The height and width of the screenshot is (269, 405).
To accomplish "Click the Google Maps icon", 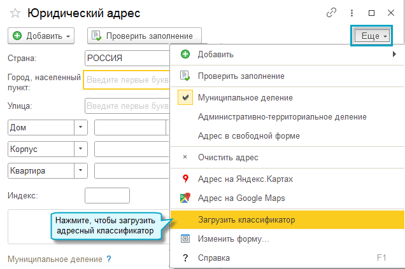I will (x=185, y=198).
